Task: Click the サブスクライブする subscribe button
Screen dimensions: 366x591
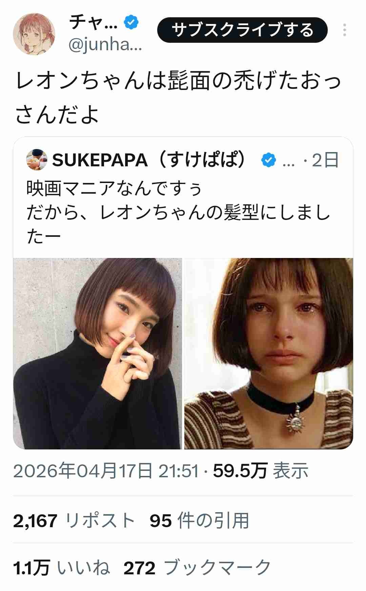Action: point(242,30)
